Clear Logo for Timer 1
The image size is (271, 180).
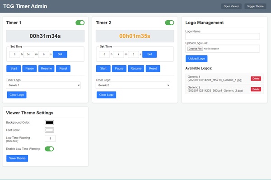pos(17,95)
